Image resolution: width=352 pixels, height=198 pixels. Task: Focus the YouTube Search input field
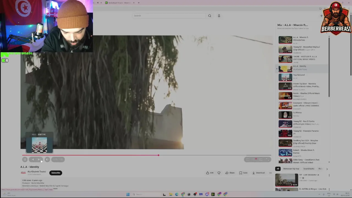169,16
